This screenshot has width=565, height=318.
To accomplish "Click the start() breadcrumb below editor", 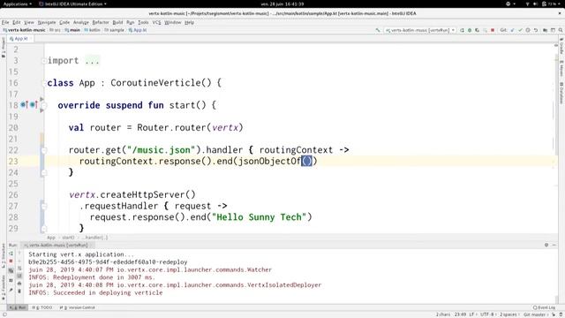I will click(x=68, y=238).
